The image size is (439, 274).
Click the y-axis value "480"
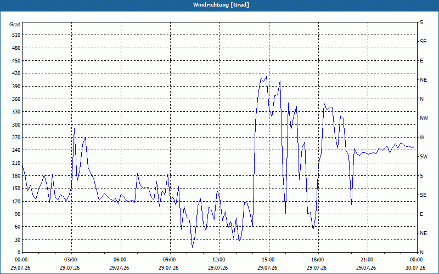tap(16, 48)
